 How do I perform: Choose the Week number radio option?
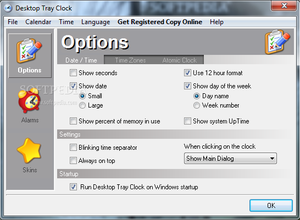point(197,105)
